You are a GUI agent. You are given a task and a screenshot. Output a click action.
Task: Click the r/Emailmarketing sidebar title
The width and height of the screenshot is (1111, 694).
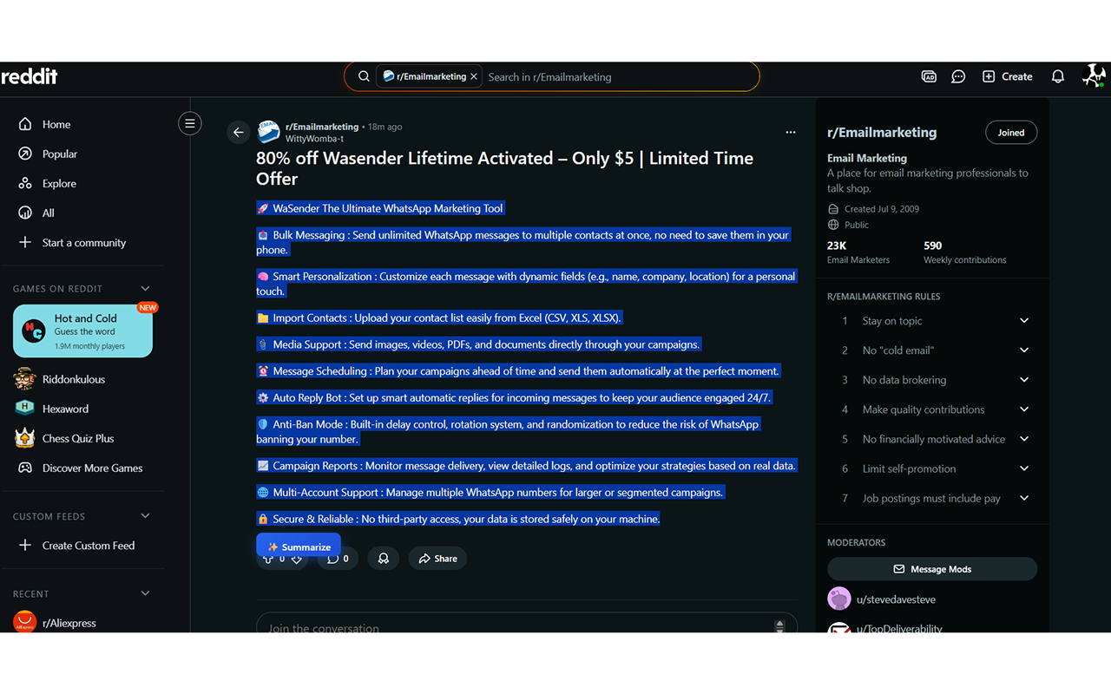[882, 133]
